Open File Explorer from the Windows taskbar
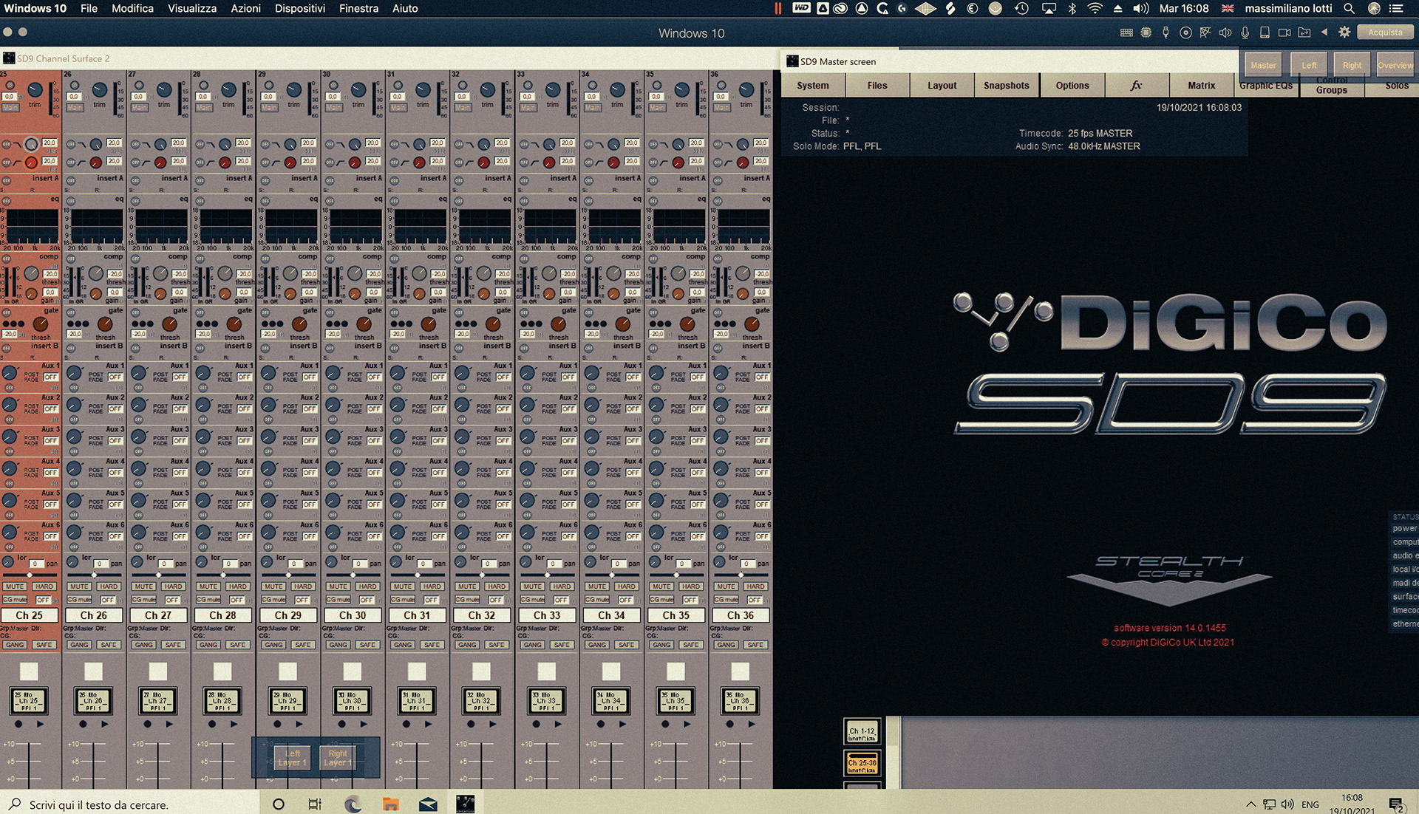The image size is (1419, 814). [390, 804]
